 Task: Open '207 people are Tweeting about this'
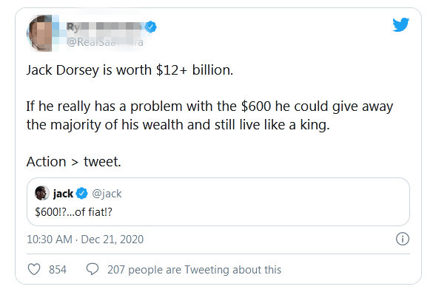[x=194, y=269]
